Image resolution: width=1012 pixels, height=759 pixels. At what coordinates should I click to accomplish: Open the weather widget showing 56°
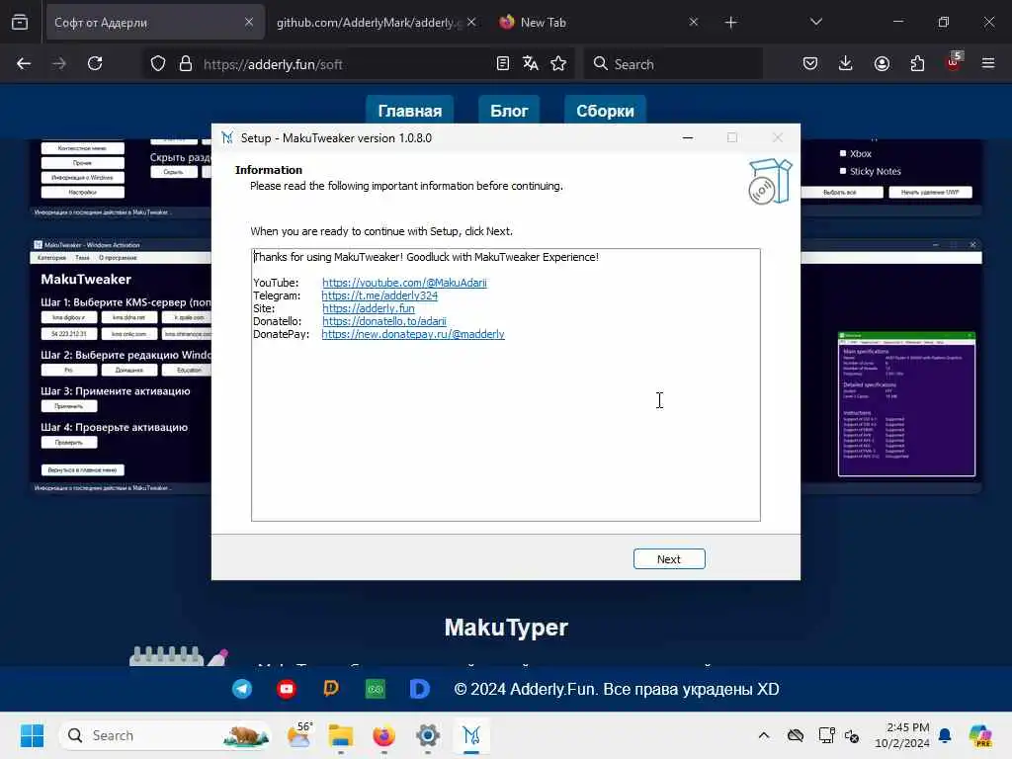point(299,735)
